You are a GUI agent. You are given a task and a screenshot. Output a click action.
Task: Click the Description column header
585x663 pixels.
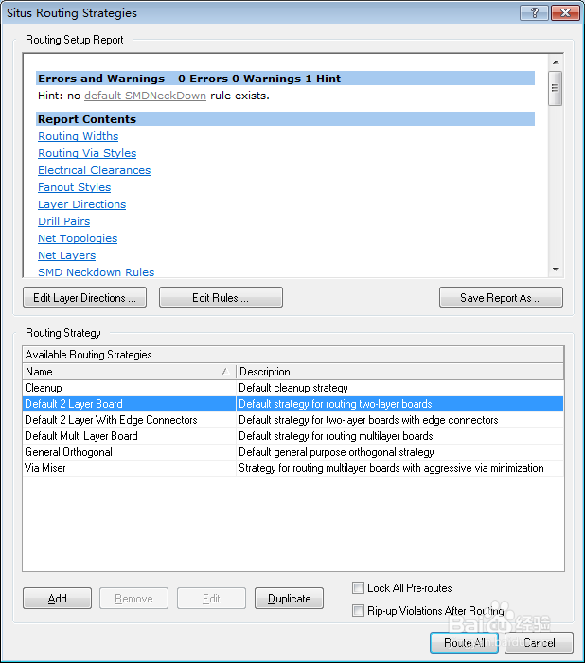pyautogui.click(x=399, y=372)
